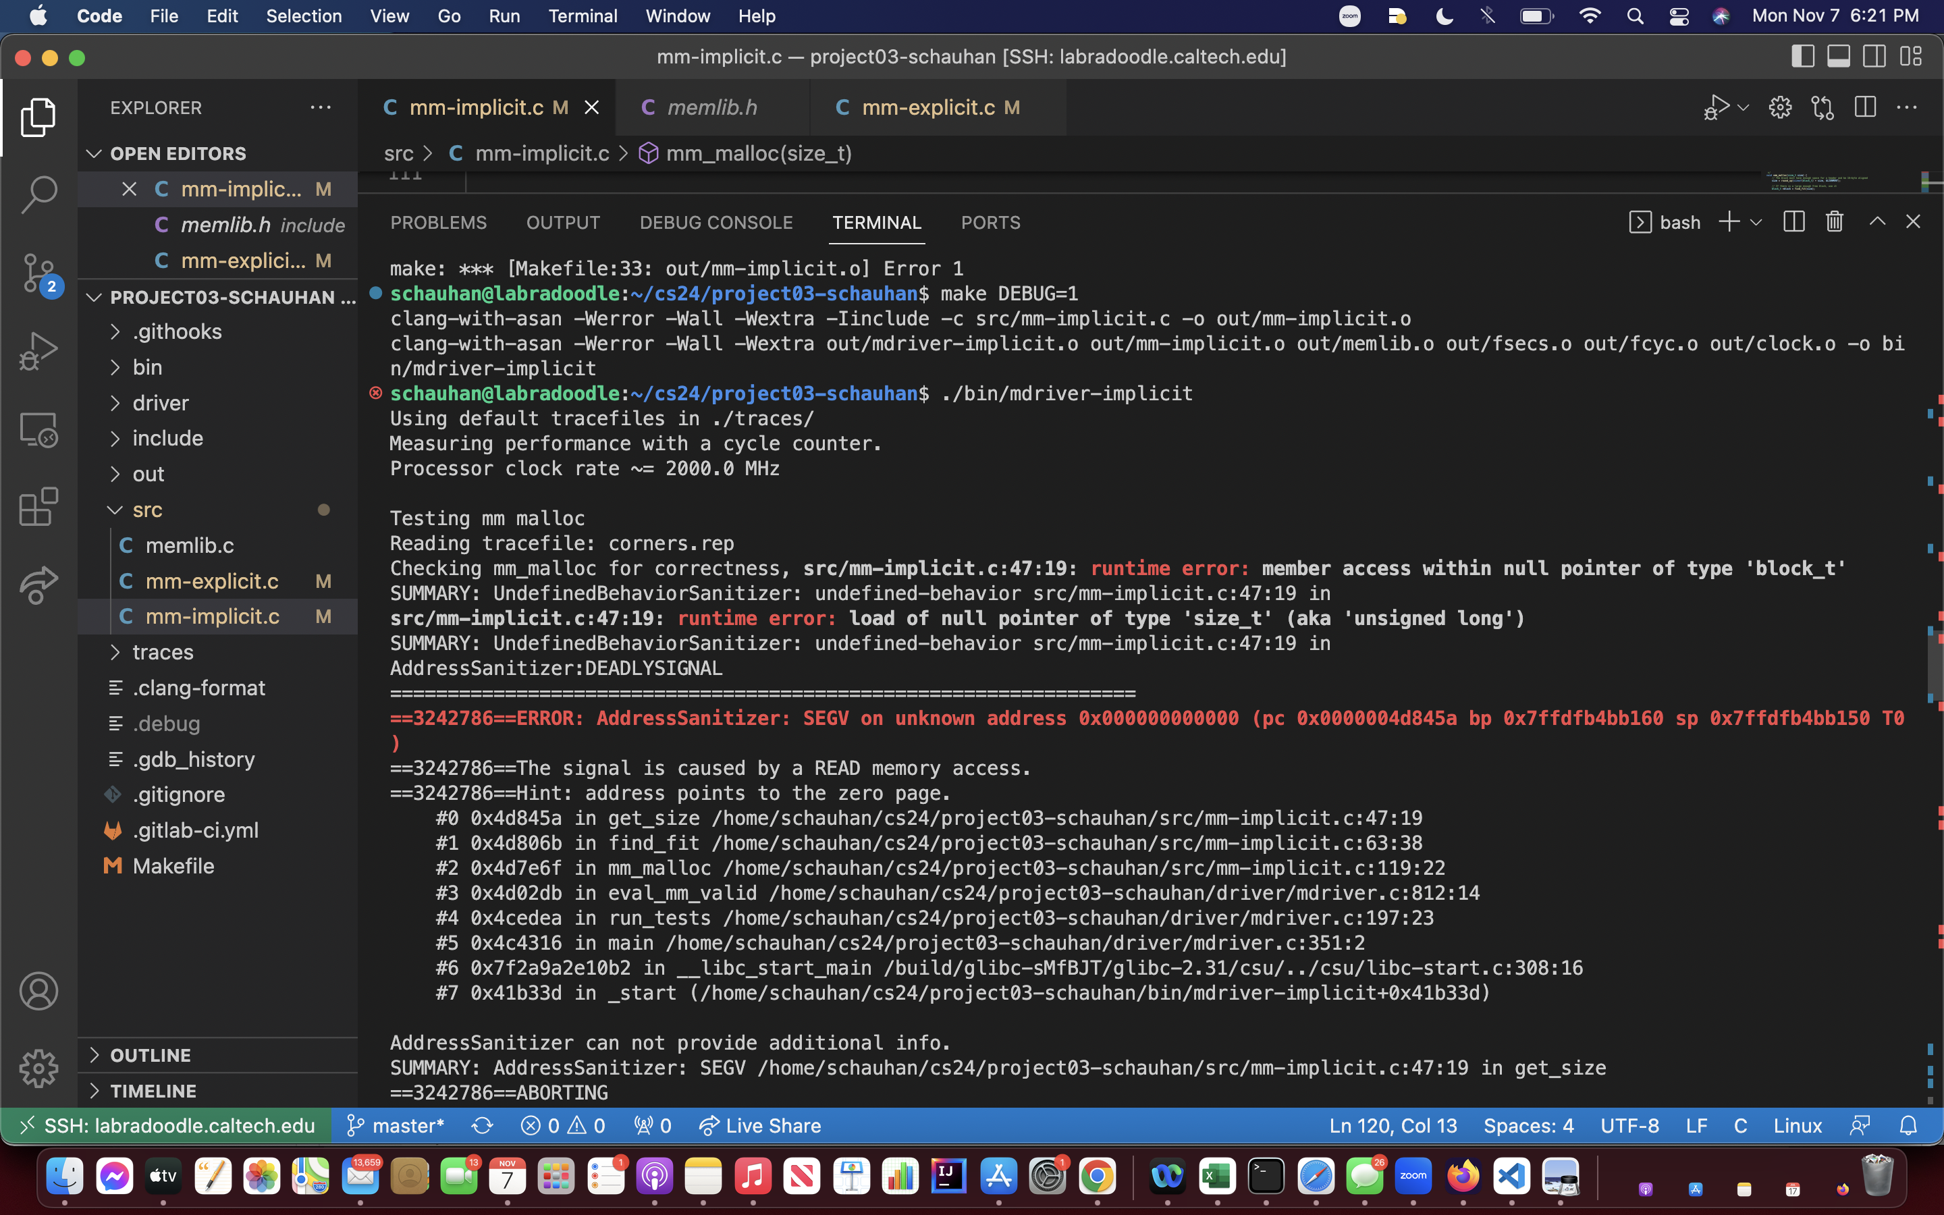Click the master* branch indicator
Screen dimensions: 1944x1215
pyautogui.click(x=396, y=1125)
